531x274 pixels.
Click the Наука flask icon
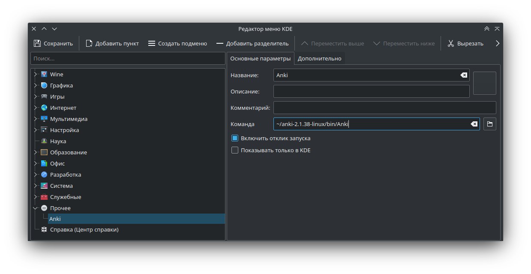click(x=44, y=141)
